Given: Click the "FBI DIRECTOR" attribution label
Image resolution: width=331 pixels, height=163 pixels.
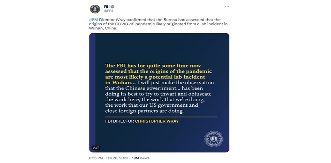Looking at the screenshot, I should [x=119, y=121].
